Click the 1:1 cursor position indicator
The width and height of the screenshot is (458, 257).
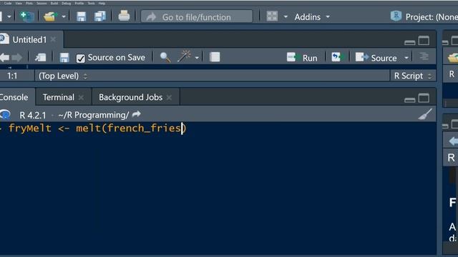12,76
